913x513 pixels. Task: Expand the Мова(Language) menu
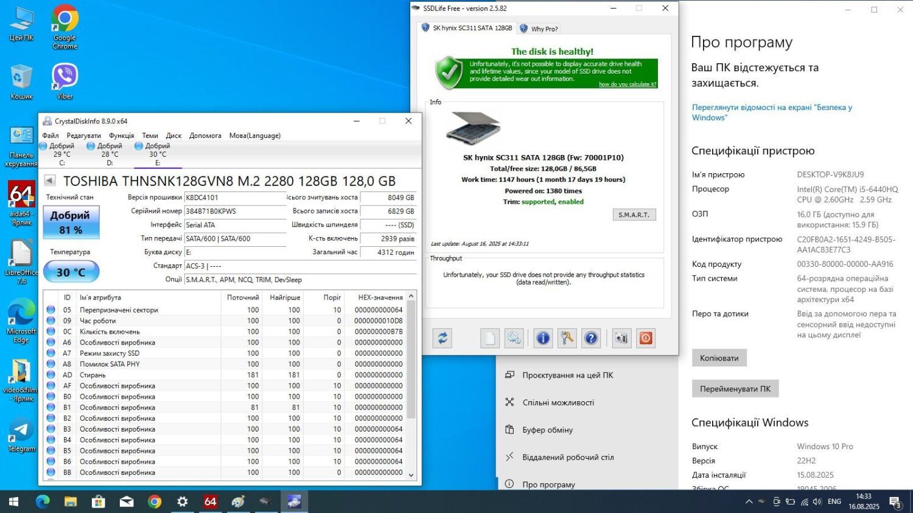254,136
